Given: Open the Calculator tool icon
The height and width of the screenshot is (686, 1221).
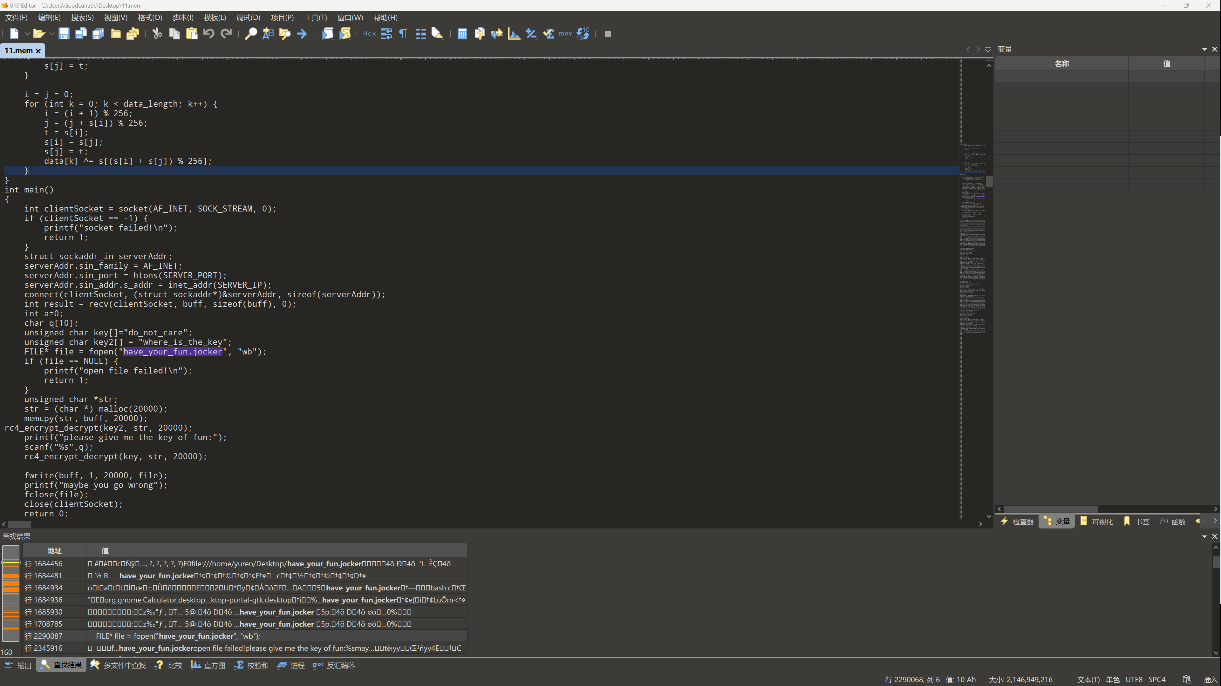Looking at the screenshot, I should 462,34.
